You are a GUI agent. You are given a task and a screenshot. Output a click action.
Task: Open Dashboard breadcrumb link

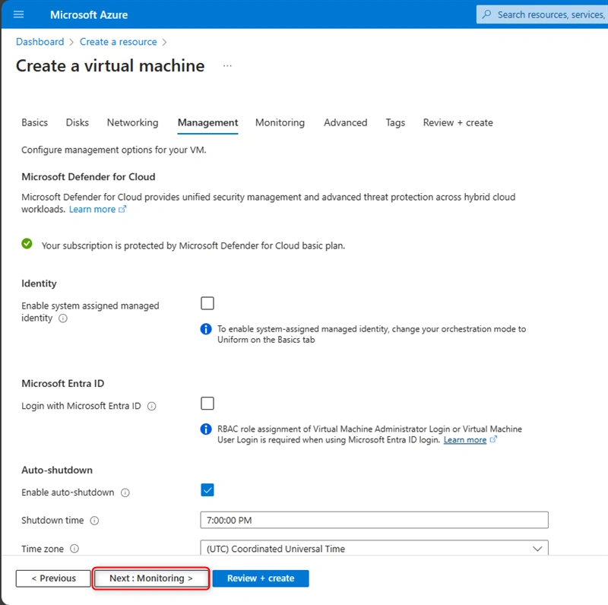point(40,42)
